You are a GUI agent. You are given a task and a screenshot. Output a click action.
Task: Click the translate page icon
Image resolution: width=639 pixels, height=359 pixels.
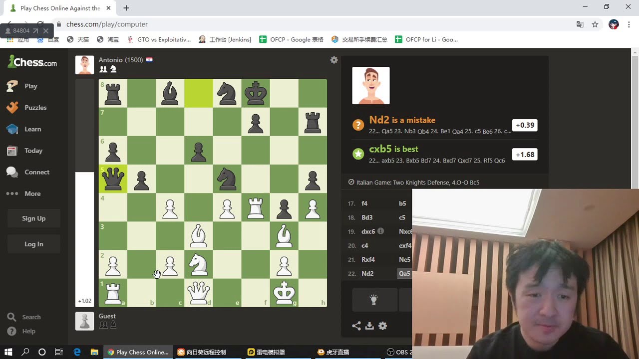580,24
